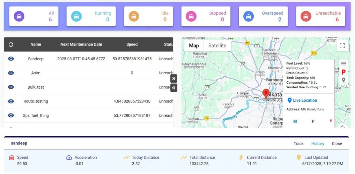Open the Track view for sandeep

(x=299, y=144)
